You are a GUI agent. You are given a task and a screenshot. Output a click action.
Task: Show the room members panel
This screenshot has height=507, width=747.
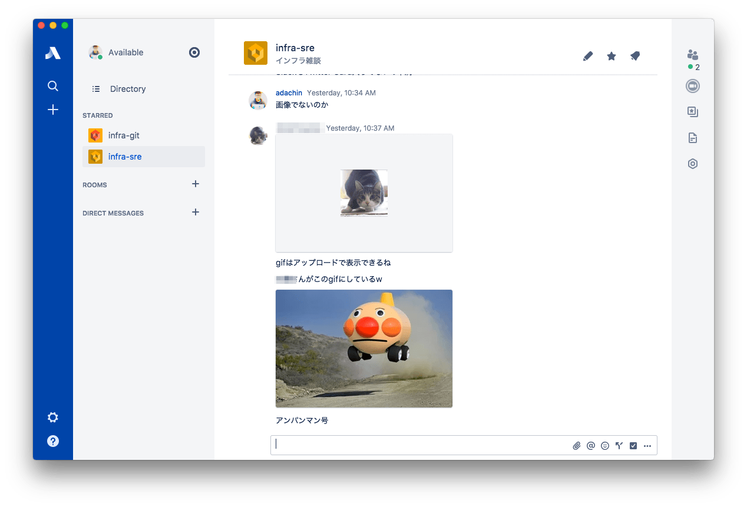click(693, 55)
